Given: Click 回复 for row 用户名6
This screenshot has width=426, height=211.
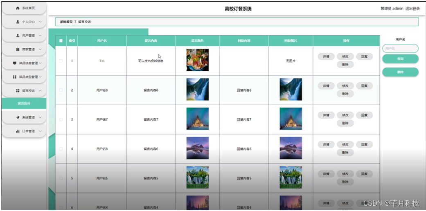Looking at the screenshot, I should click(364, 144).
